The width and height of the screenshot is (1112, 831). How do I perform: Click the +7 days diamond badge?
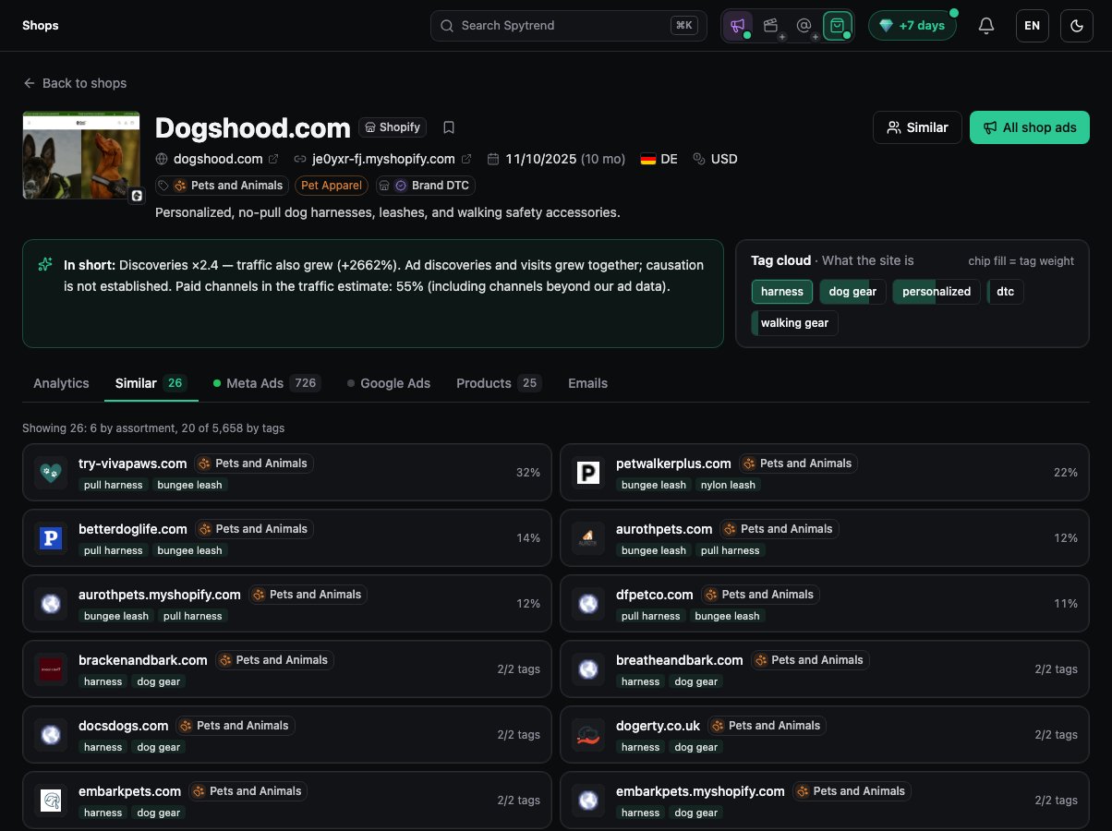[x=912, y=26]
